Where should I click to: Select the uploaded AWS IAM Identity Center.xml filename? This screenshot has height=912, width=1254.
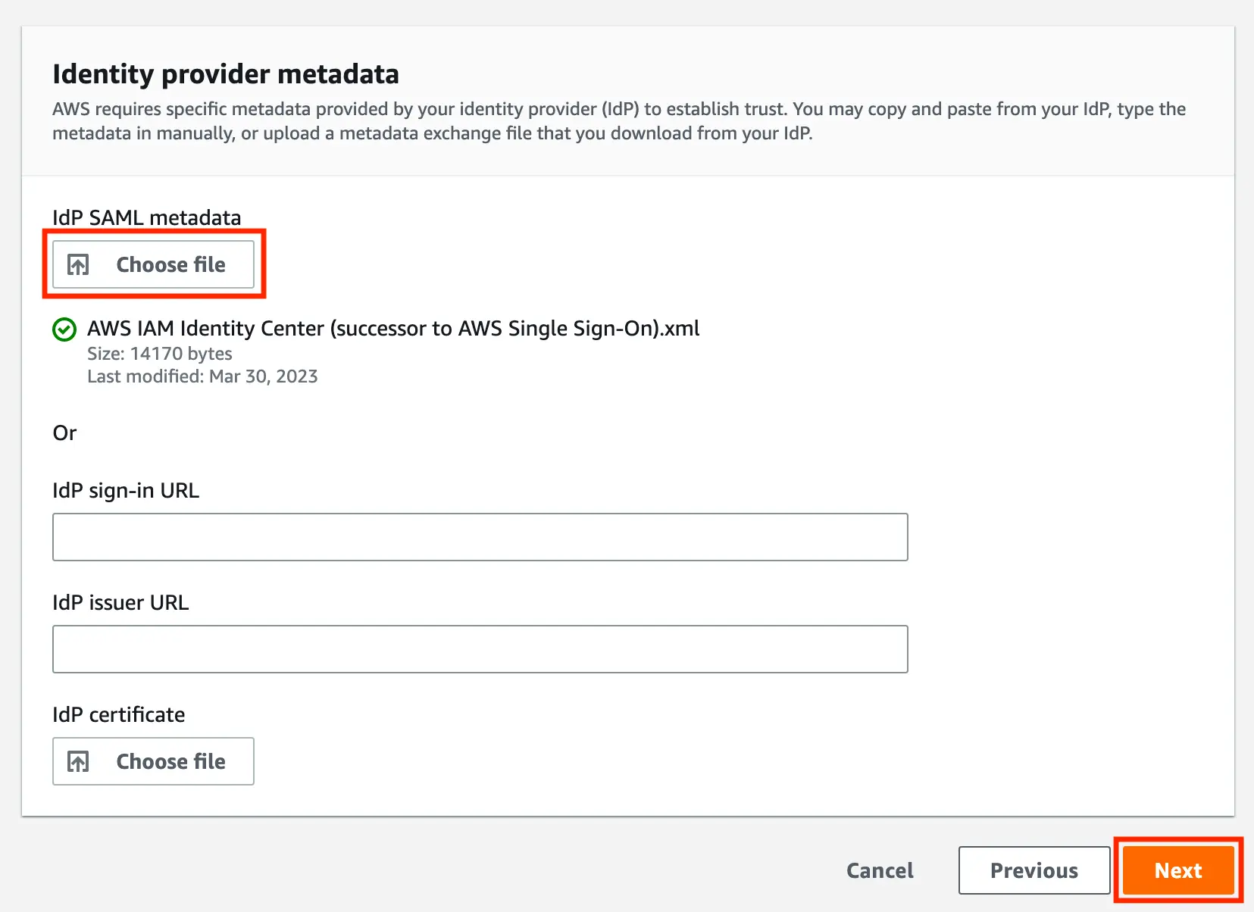tap(393, 329)
